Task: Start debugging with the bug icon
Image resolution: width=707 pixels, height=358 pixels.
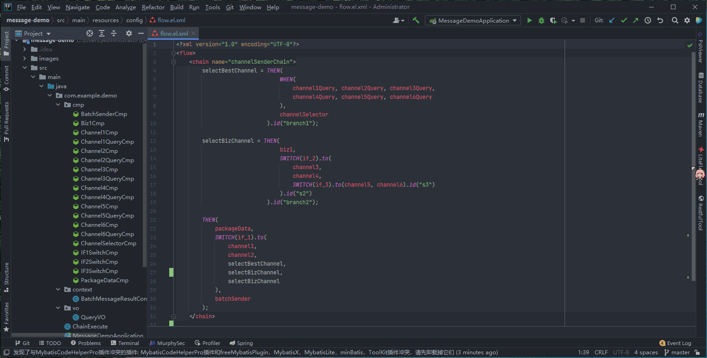Action: pyautogui.click(x=541, y=20)
